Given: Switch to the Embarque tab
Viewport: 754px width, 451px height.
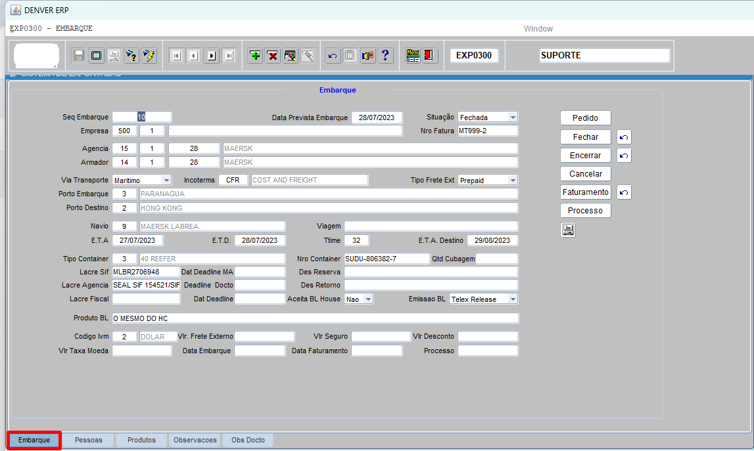Looking at the screenshot, I should coord(34,440).
